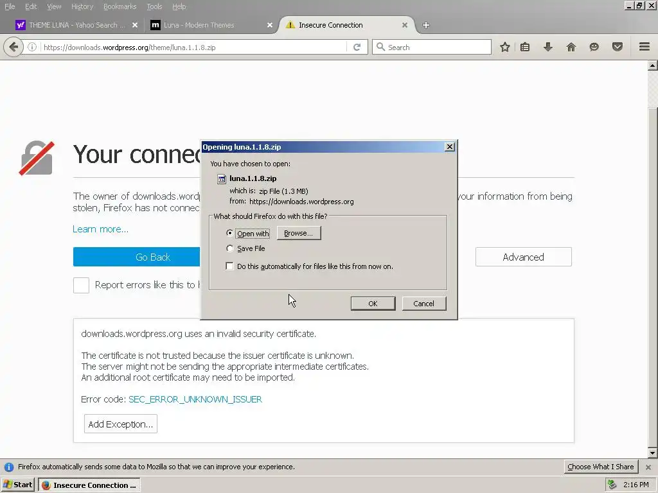Click the info icon in notification bar
The width and height of the screenshot is (658, 493).
[9, 467]
